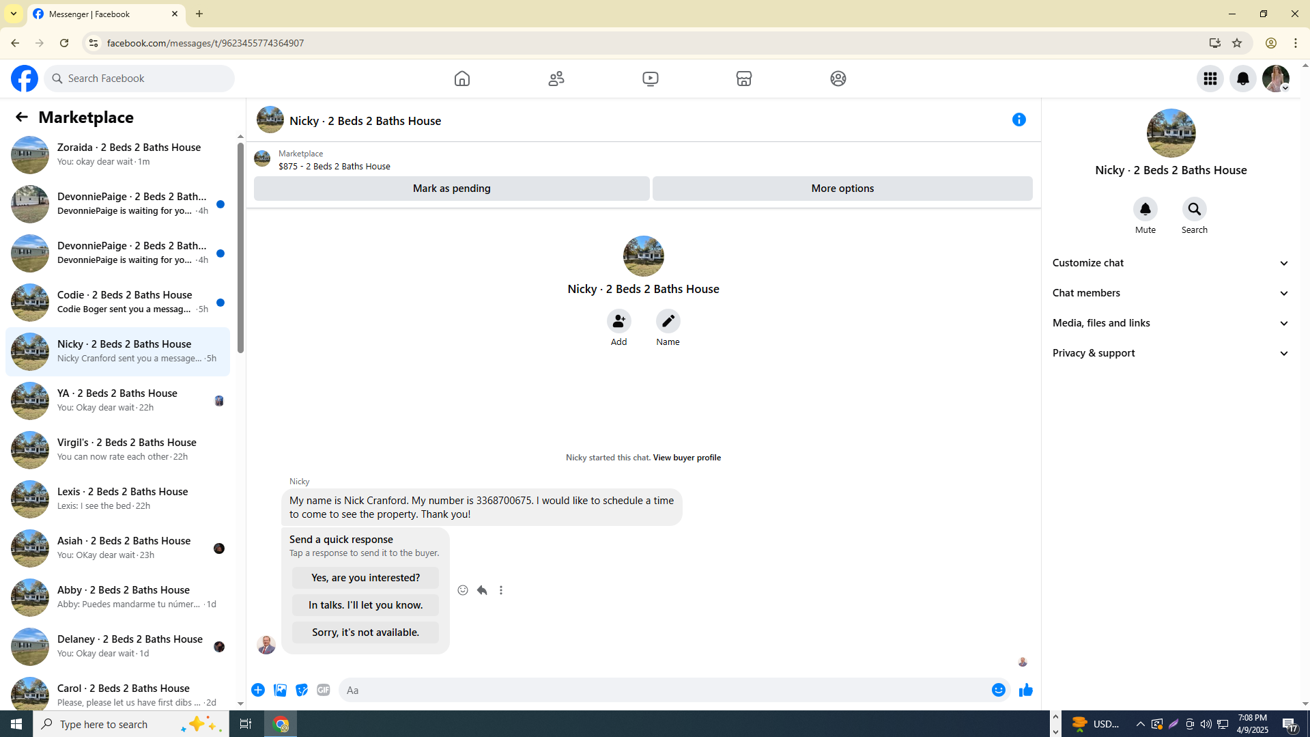Show hidden system tray icons
Screen dimensions: 1310x737
point(1140,724)
